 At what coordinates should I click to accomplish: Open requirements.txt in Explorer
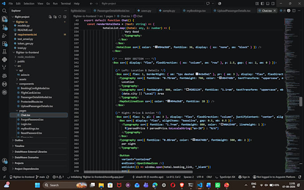27,34
